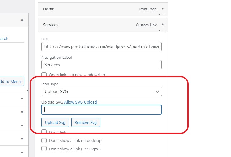
Task: Click the URL input field
Action: (102, 47)
